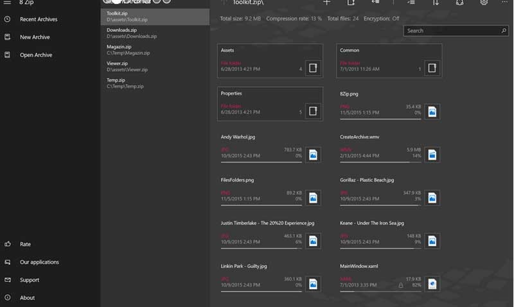Viewport: 514px width, 307px height.
Task: Expand the more options ellipsis menu
Action: (504, 3)
